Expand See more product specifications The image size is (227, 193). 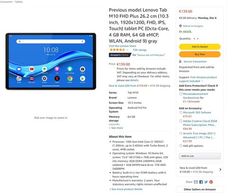pyautogui.click(x=116, y=128)
